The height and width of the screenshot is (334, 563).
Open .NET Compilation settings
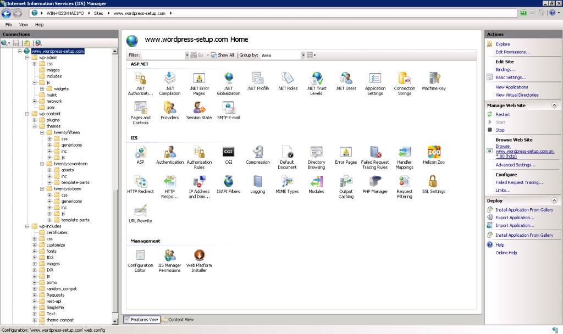[170, 83]
